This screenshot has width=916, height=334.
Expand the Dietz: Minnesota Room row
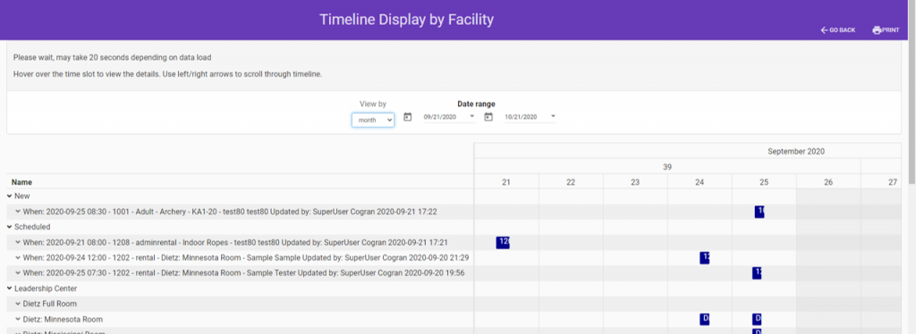[x=18, y=320]
